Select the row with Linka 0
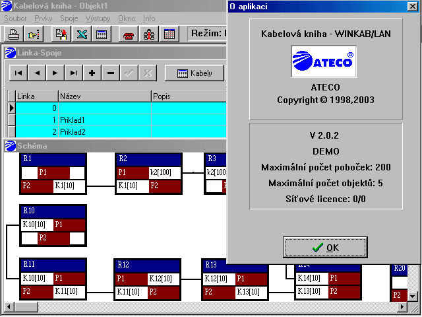 [121, 108]
